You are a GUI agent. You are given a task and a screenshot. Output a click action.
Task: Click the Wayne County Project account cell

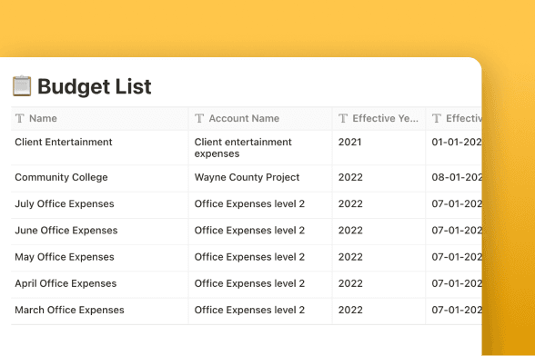[x=260, y=178]
